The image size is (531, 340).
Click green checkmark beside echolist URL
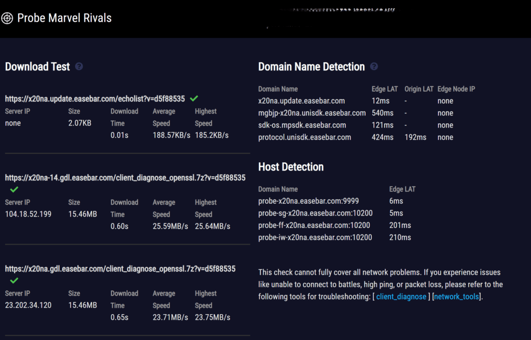[x=194, y=98]
